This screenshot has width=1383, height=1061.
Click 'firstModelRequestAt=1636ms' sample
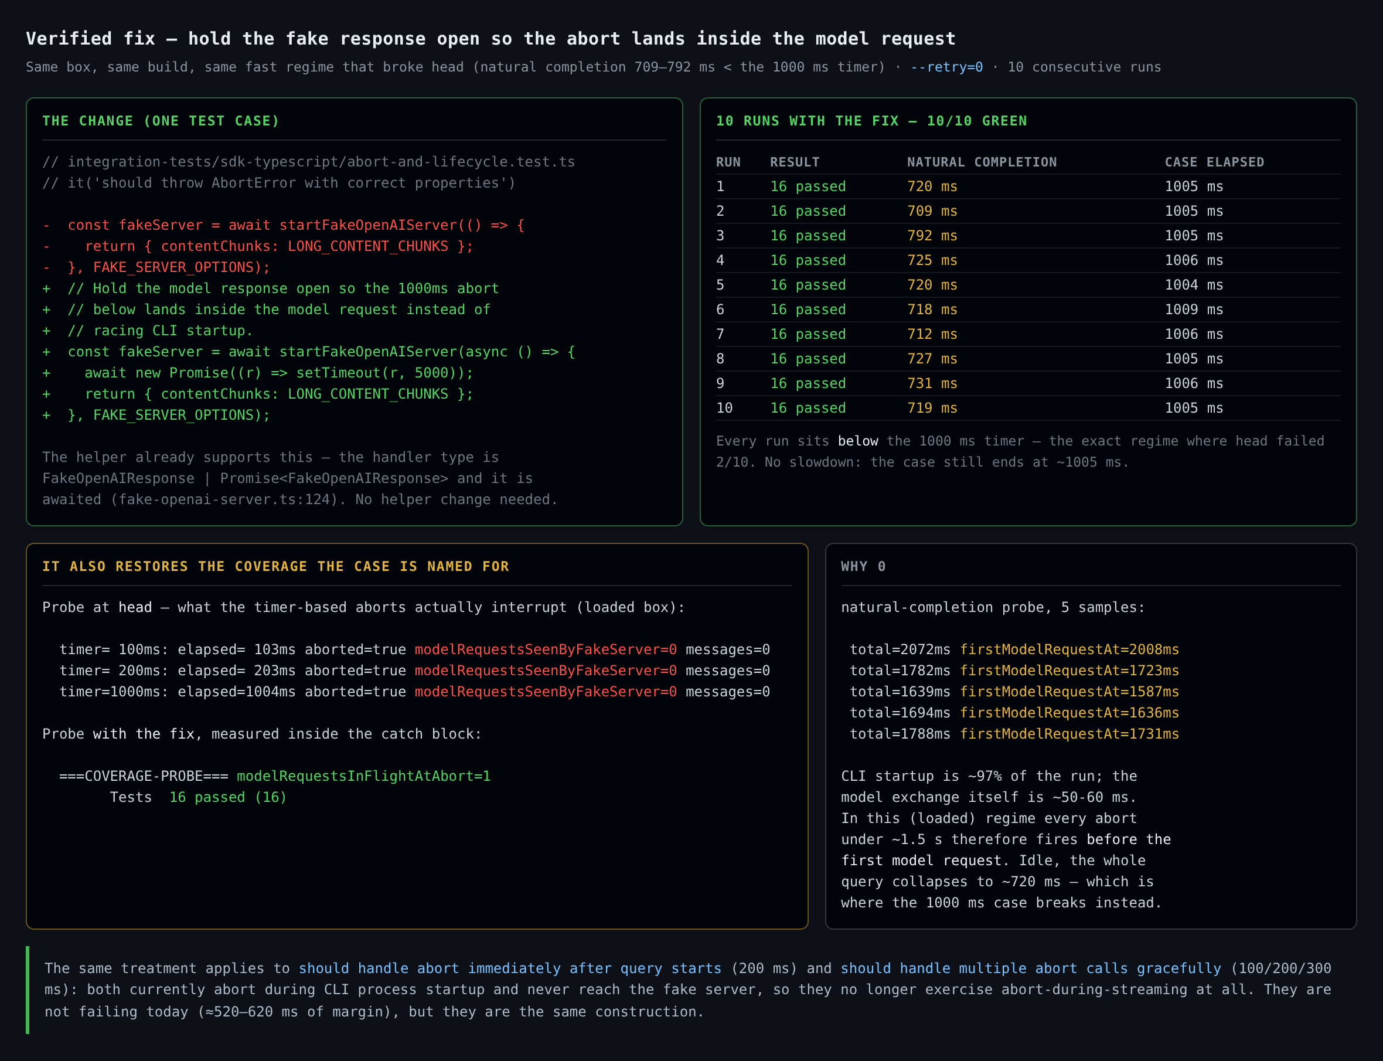click(1069, 713)
